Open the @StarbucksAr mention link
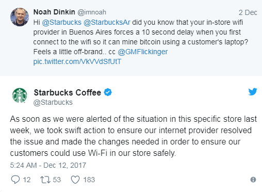 (107, 22)
